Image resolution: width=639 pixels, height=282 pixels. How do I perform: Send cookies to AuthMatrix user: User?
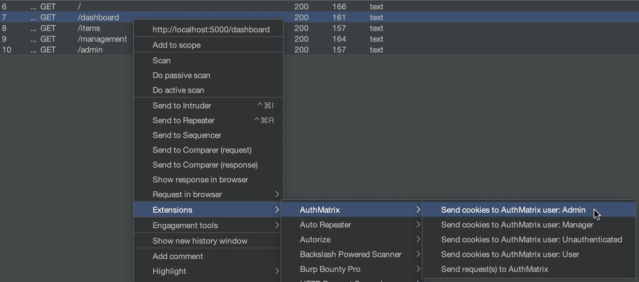pos(529,254)
